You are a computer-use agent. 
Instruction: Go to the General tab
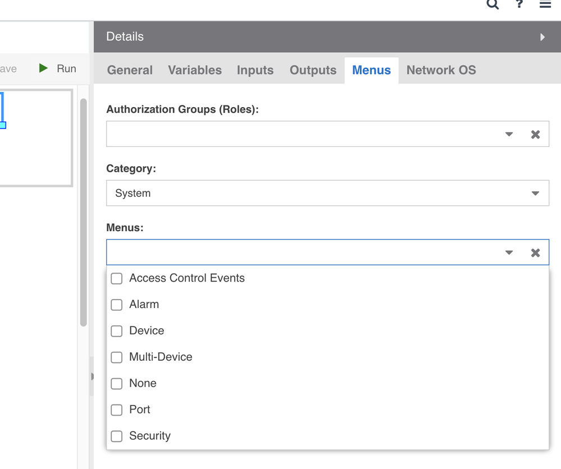(x=130, y=70)
